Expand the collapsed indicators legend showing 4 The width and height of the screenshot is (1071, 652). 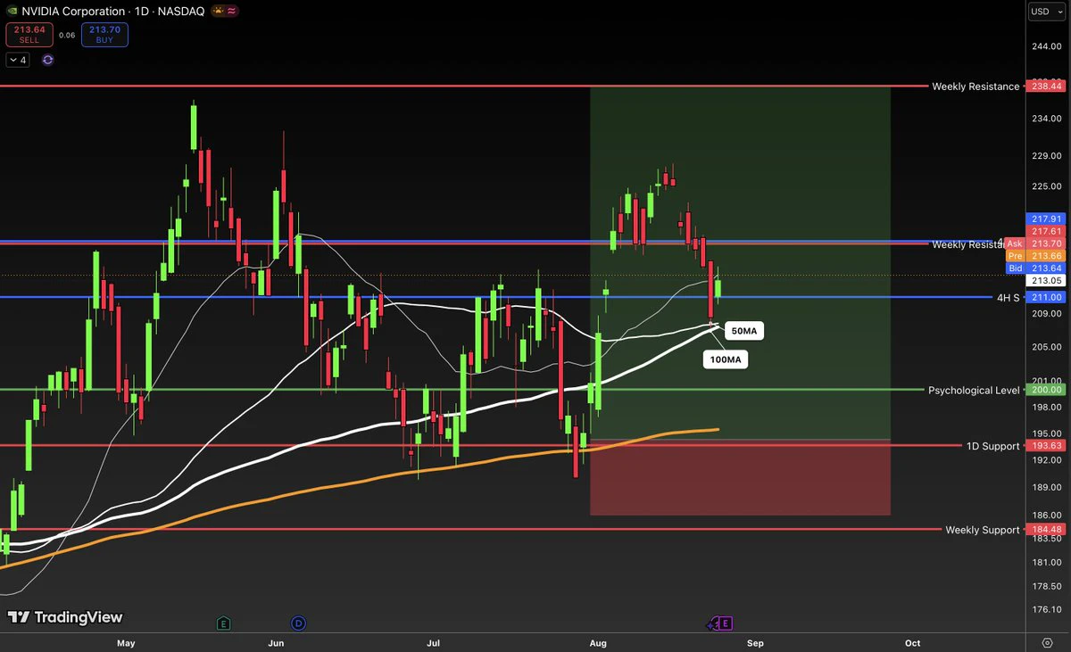coord(18,60)
